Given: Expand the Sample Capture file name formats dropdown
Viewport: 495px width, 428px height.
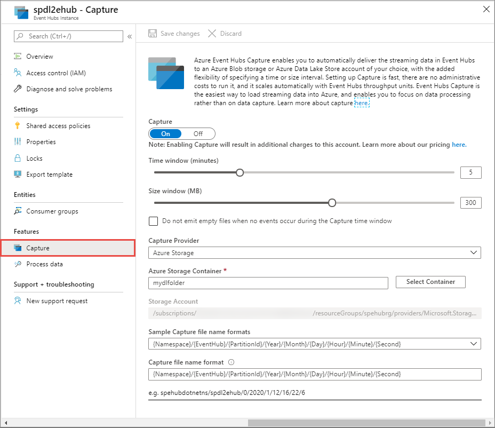Looking at the screenshot, I should click(x=314, y=344).
